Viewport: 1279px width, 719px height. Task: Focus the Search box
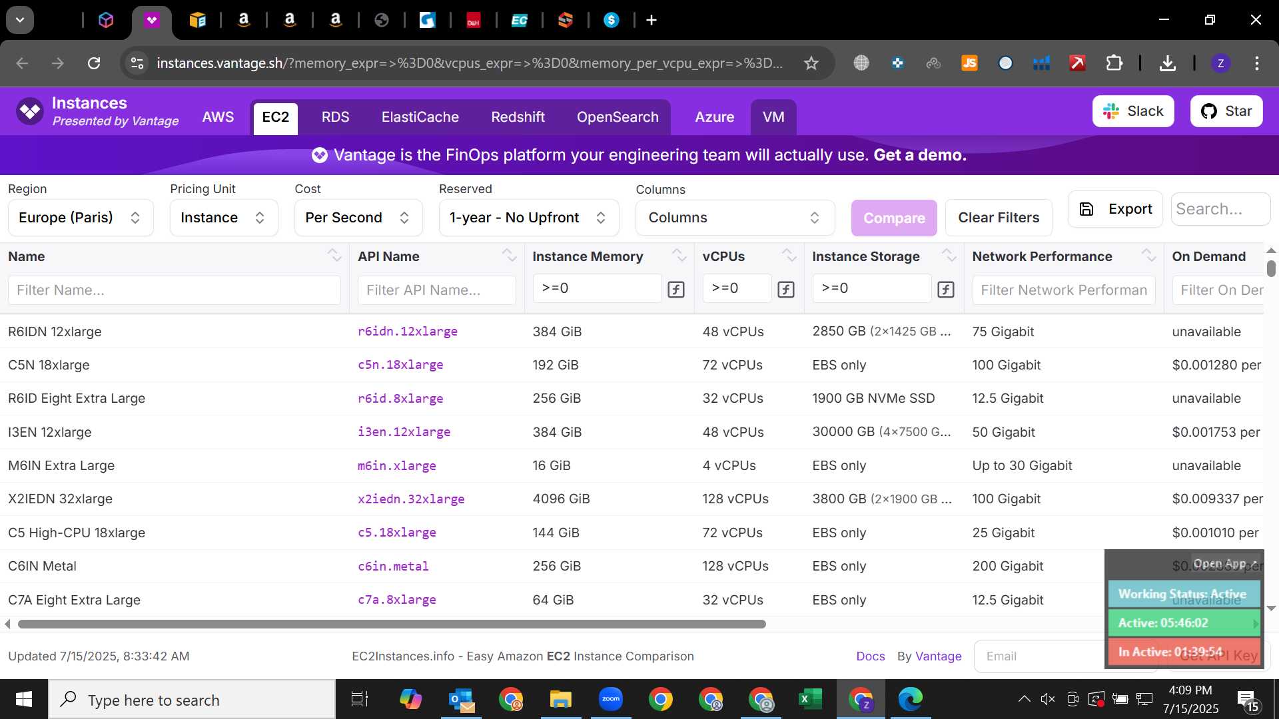click(x=1220, y=209)
